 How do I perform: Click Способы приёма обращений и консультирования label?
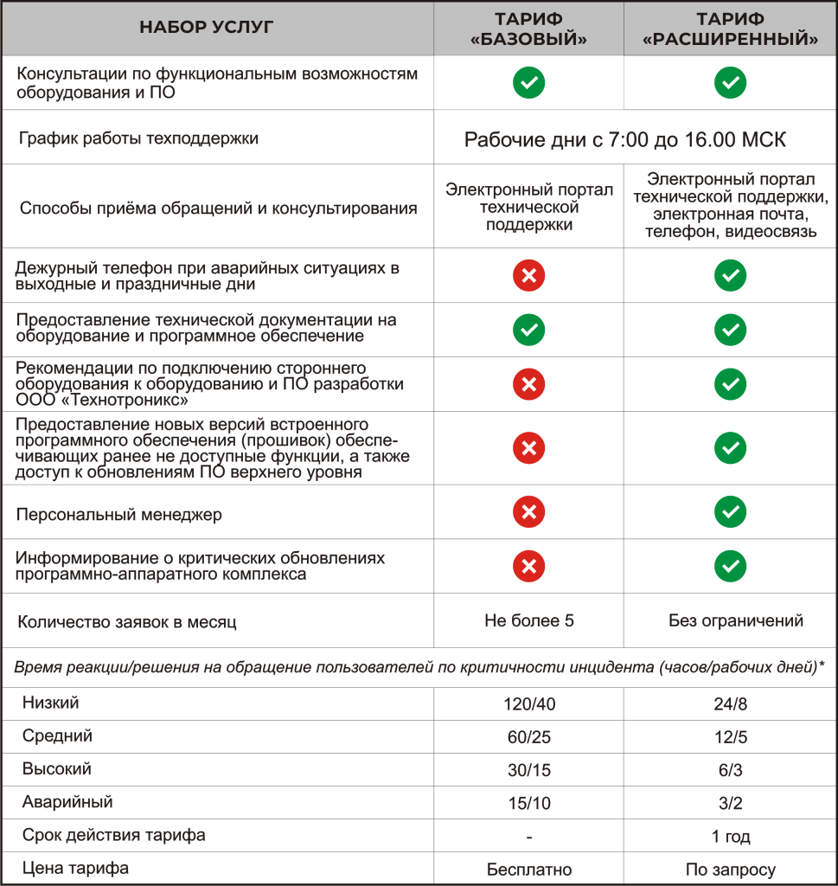[x=218, y=209]
